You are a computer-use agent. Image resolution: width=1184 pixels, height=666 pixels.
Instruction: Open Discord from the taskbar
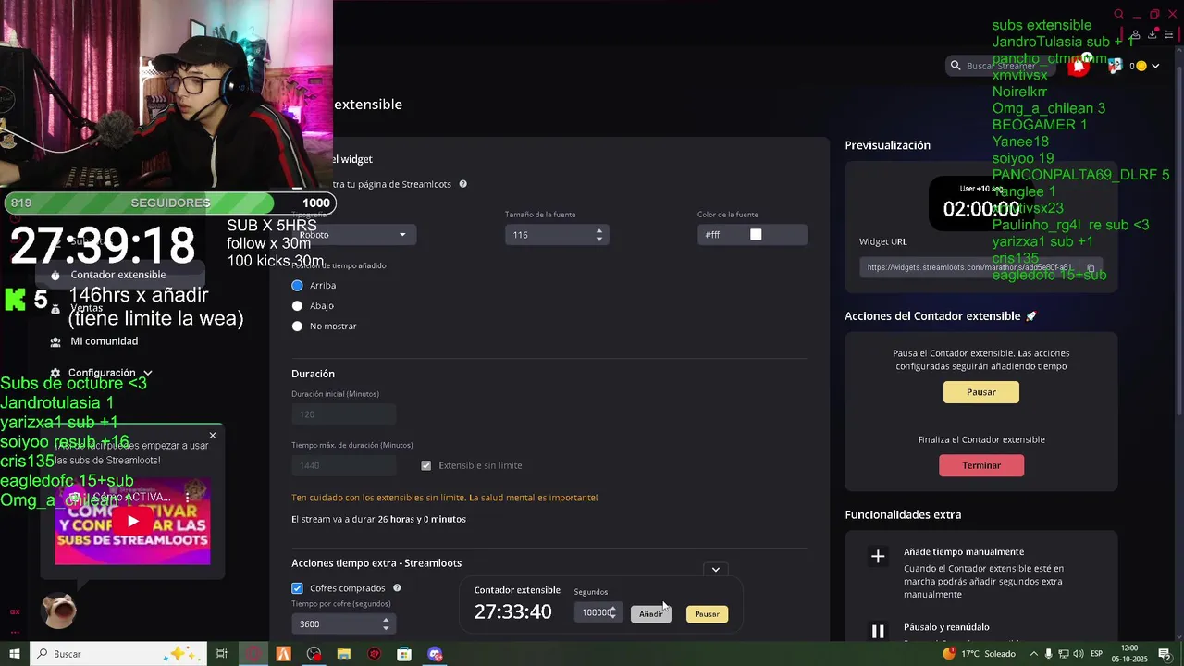coord(435,654)
